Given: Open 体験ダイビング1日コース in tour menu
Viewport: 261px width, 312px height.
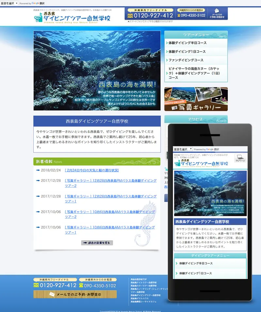Looking at the screenshot, I should 196,52.
